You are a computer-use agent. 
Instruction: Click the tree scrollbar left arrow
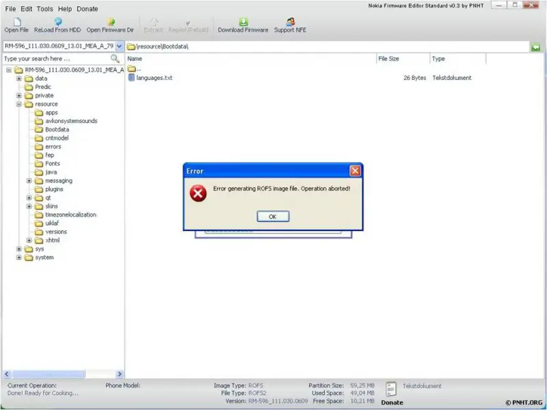pyautogui.click(x=7, y=374)
